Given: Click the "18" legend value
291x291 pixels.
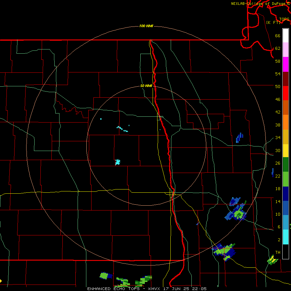Looking at the screenshot, I should click(278, 189).
